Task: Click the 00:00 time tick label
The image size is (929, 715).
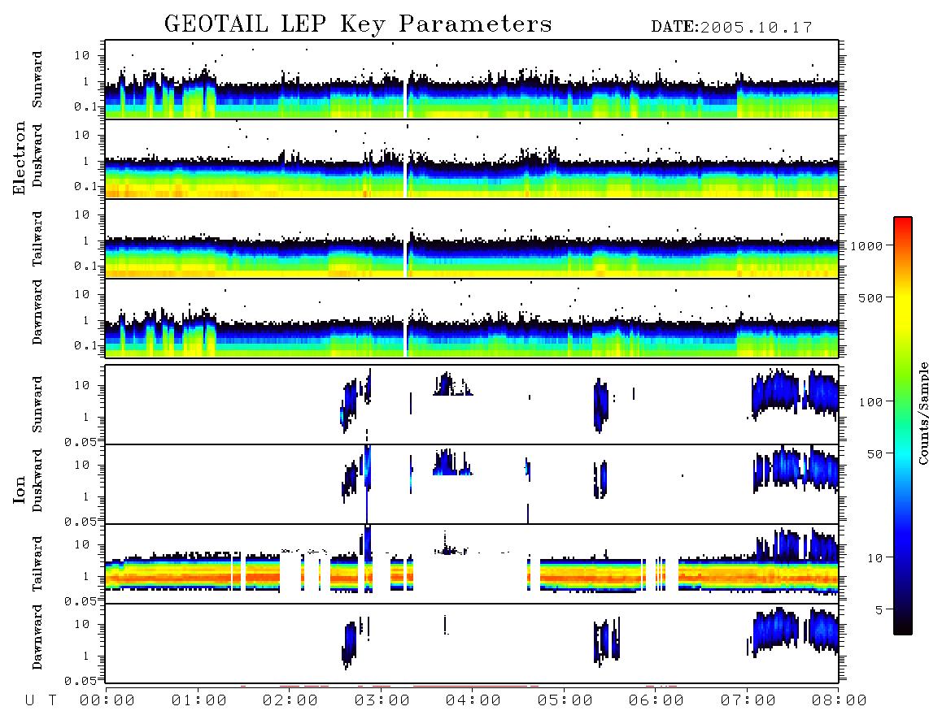Action: [107, 700]
